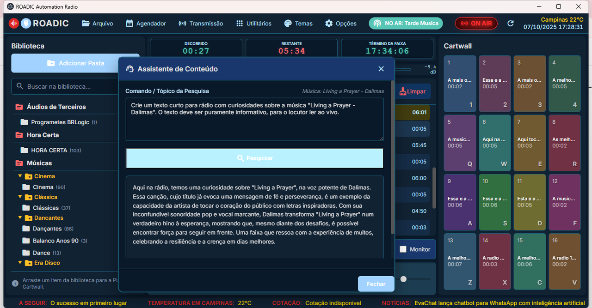
Task: Close the Assistente de Conteúdo dialog
Action: click(381, 69)
